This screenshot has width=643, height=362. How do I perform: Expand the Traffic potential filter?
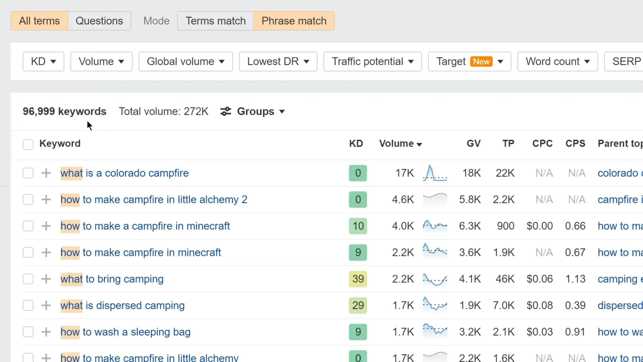(372, 62)
